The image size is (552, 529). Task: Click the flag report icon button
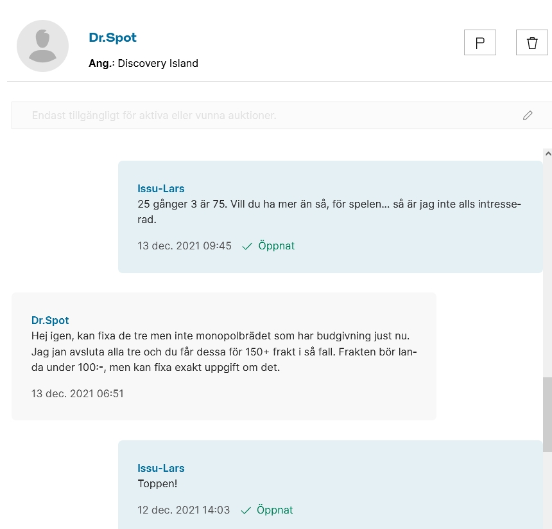[x=480, y=42]
